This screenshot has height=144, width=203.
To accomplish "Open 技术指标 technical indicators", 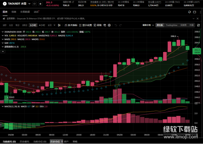I will coord(71,25).
